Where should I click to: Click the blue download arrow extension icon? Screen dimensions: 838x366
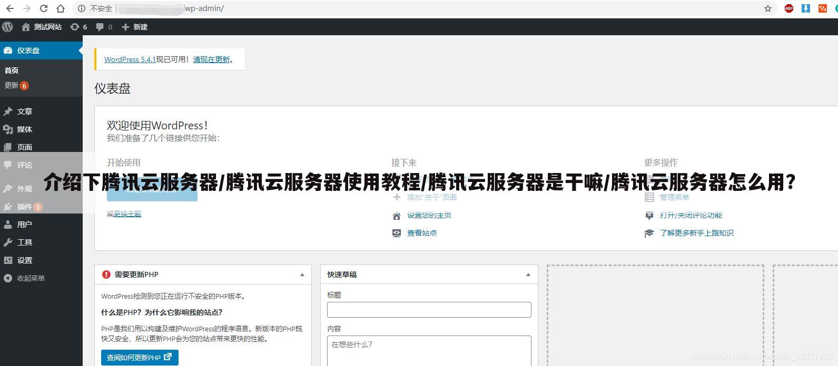tap(805, 8)
